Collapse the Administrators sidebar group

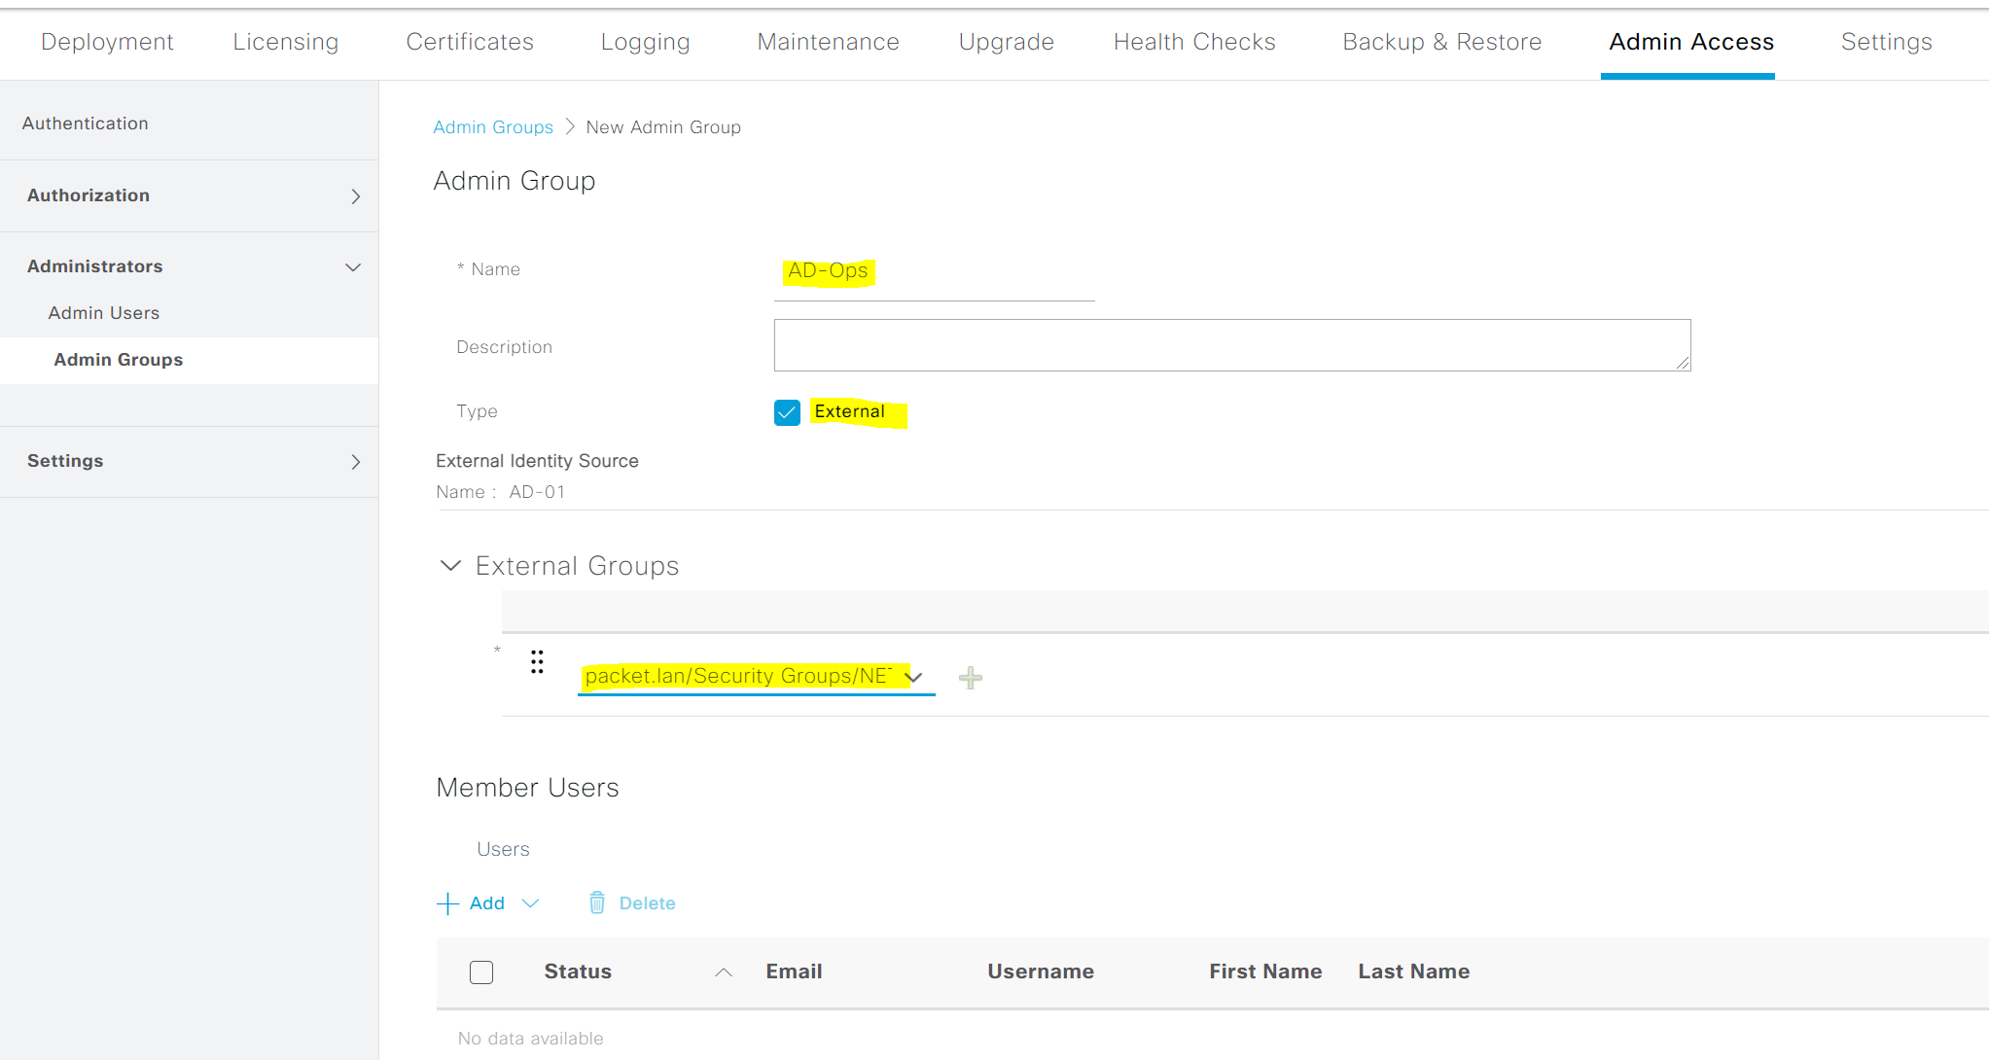[352, 266]
